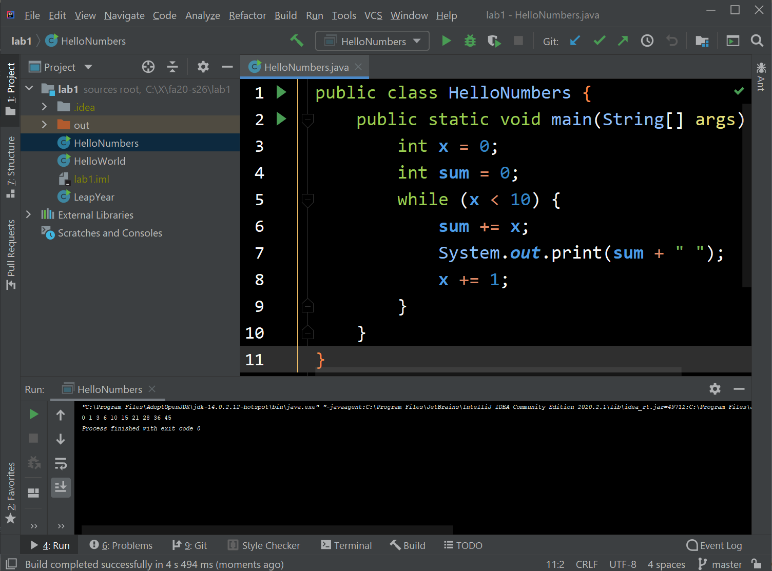Fold main method at line 2
Screen dimensions: 772x571
click(x=307, y=120)
